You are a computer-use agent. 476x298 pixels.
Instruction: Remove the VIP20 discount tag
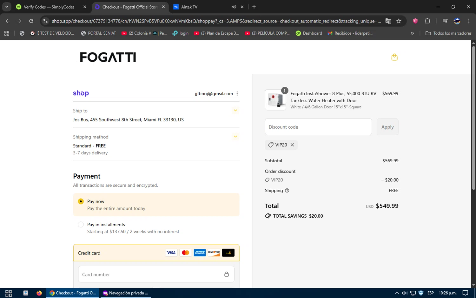292,145
